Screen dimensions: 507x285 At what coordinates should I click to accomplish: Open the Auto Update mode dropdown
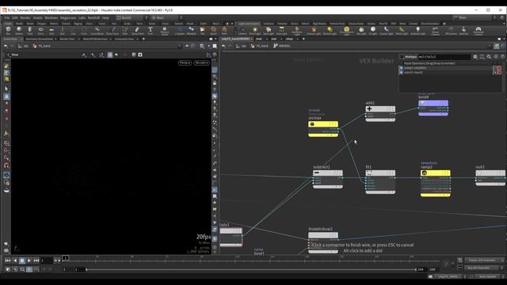pyautogui.click(x=490, y=276)
